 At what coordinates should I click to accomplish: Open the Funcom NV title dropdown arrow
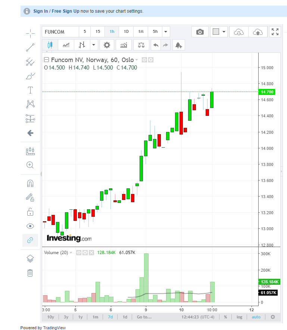click(137, 60)
